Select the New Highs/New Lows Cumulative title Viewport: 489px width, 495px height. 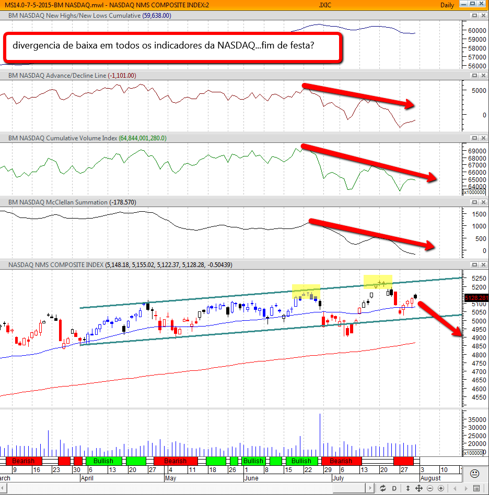pos(74,16)
